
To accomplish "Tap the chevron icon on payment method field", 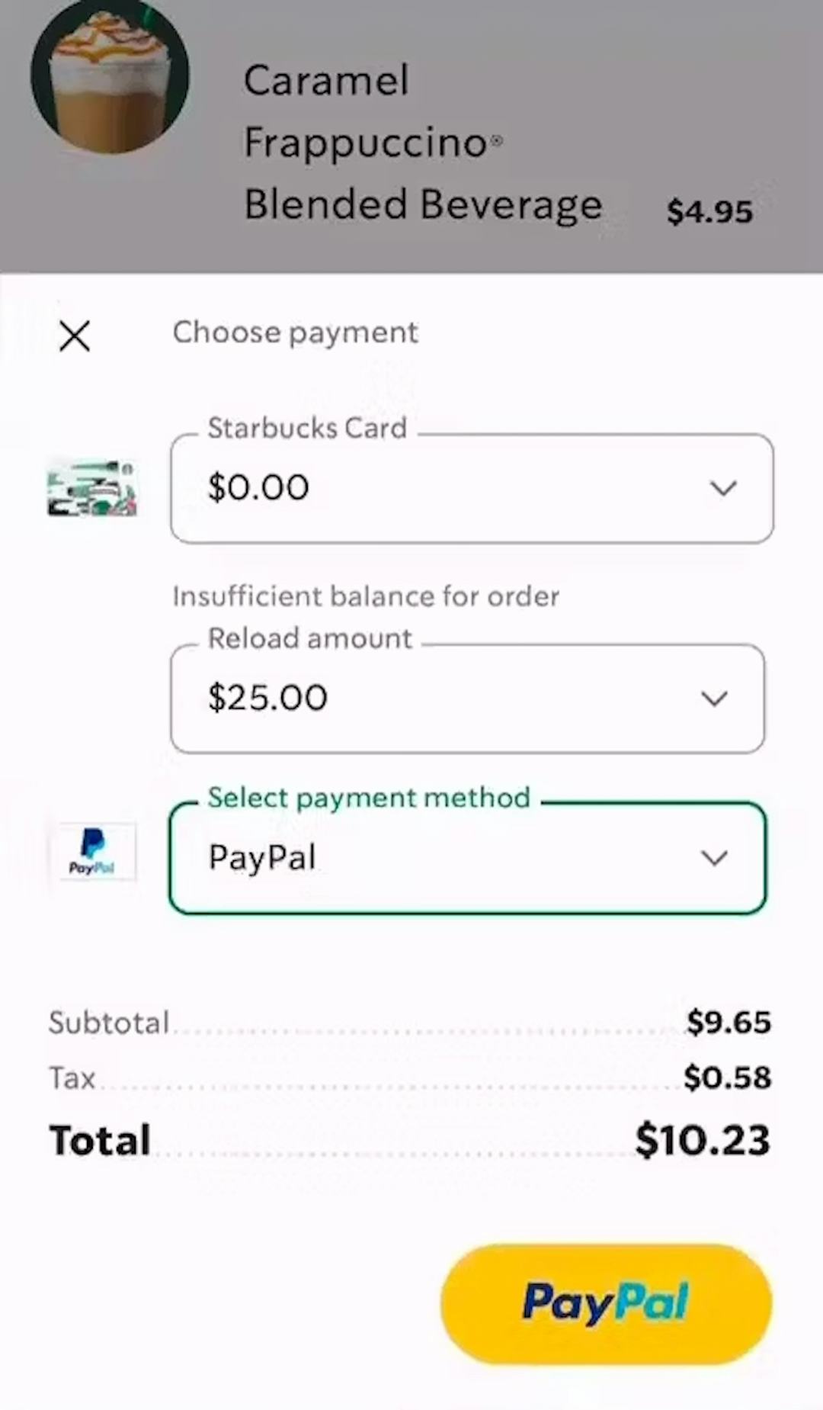I will [x=715, y=857].
